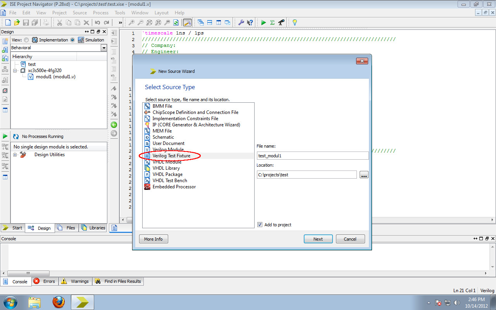496x310 pixels.
Task: Open ISE from the Windows taskbar
Action: pyautogui.click(x=82, y=302)
